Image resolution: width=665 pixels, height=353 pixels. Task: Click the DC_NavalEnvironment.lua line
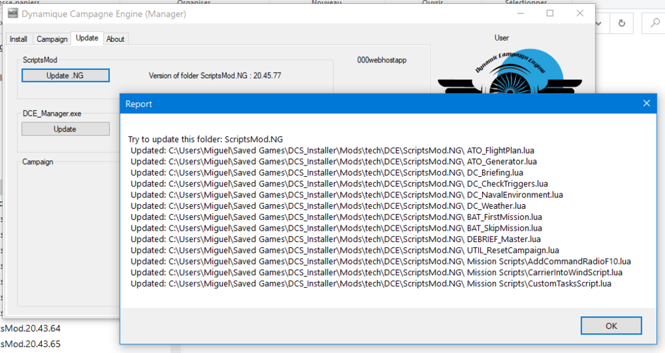pyautogui.click(x=346, y=195)
